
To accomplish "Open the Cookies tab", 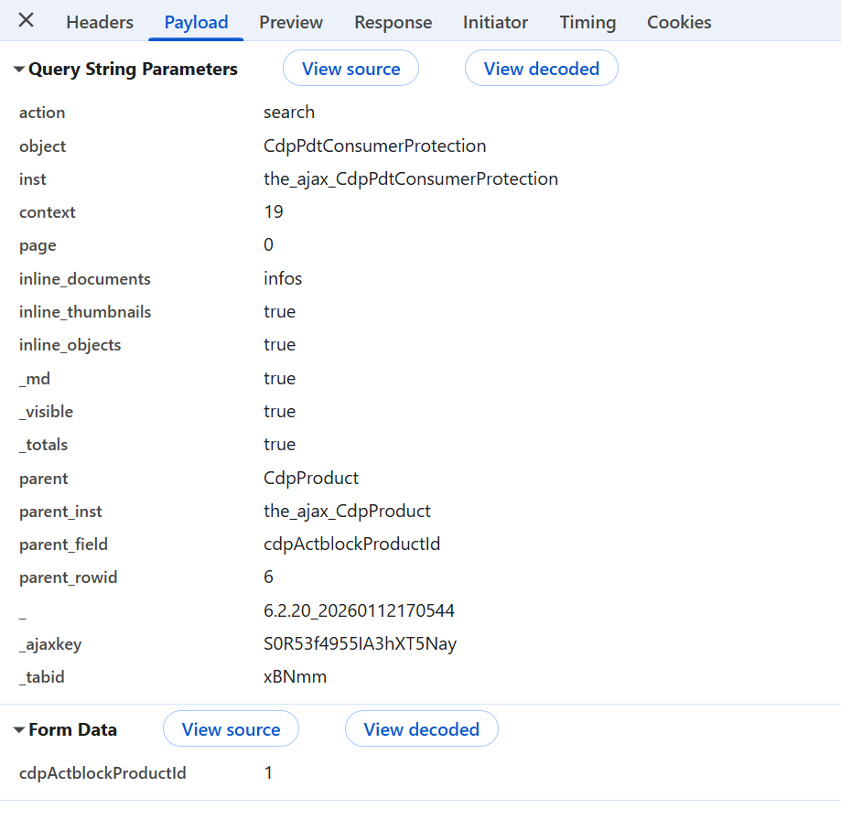I will [x=679, y=23].
